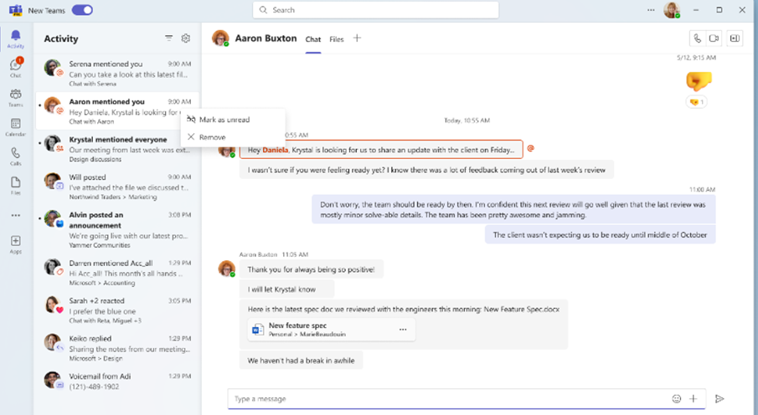Open more options on New feature spec file
The width and height of the screenshot is (758, 415).
(403, 330)
